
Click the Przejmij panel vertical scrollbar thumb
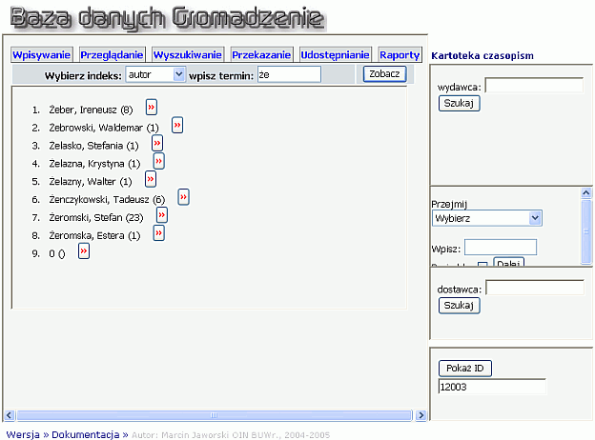click(x=586, y=231)
